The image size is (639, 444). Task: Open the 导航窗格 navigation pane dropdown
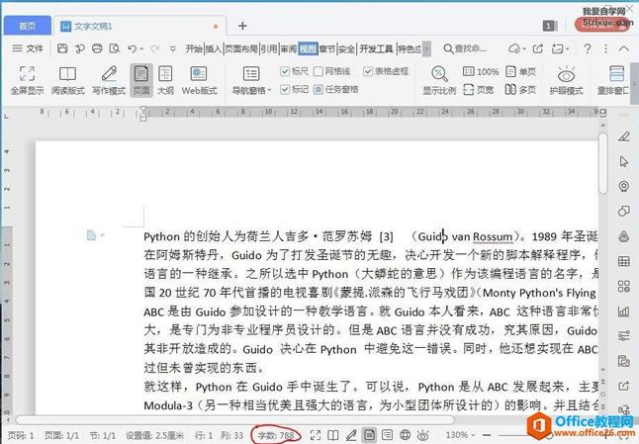(251, 80)
